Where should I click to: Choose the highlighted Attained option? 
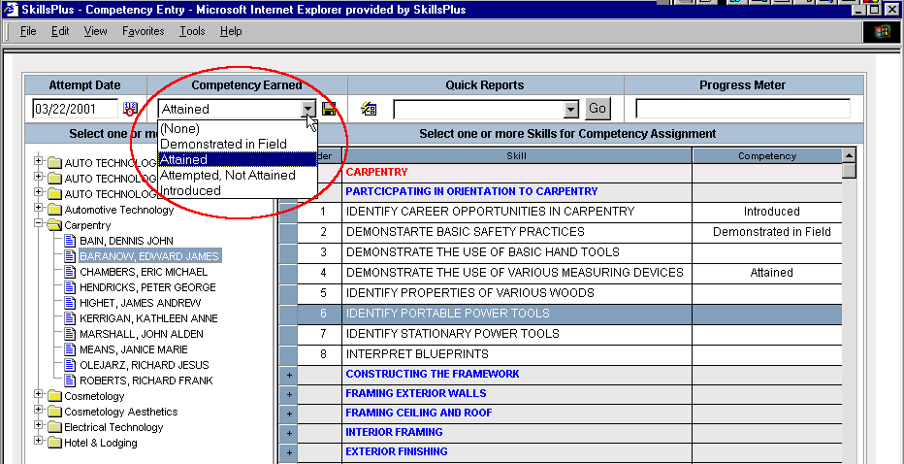click(x=238, y=159)
